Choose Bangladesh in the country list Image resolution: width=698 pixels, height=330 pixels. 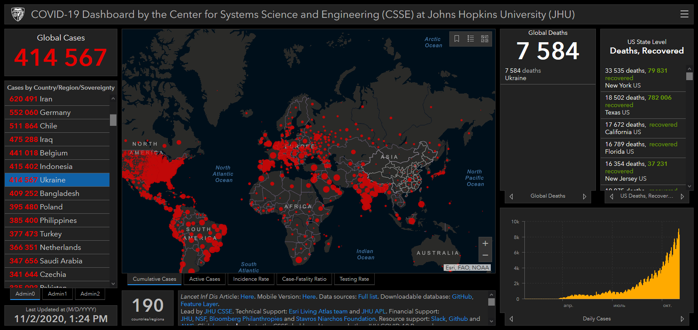tap(57, 193)
